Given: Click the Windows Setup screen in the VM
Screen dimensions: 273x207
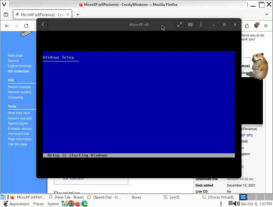Looking at the screenshot, I should 139,104.
